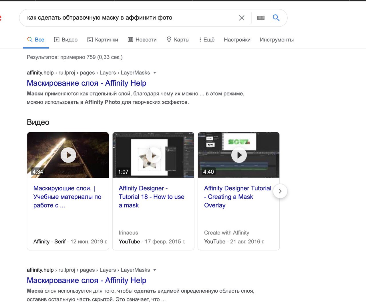Open second Маскирование слоя - Affinity Help link

coord(87,281)
